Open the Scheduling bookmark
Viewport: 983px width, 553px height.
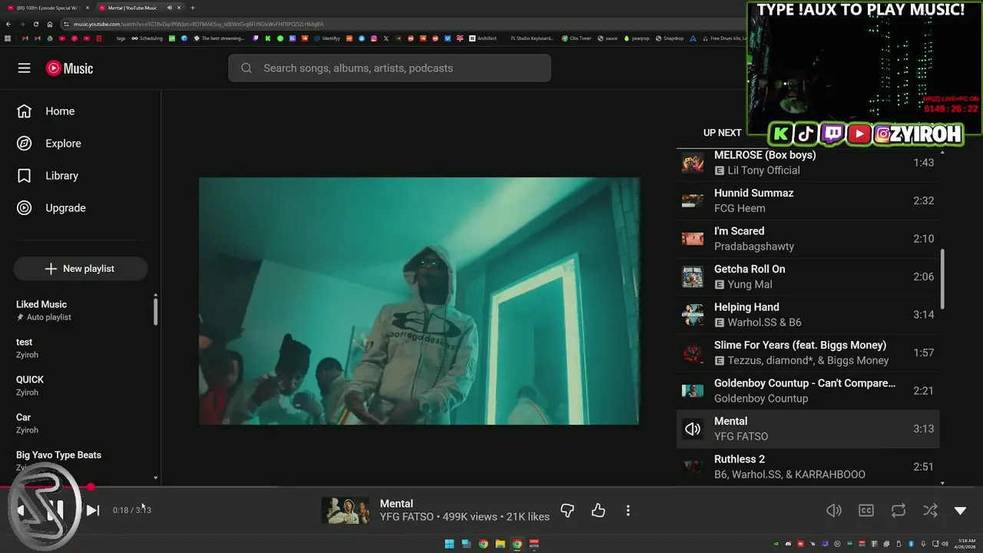pos(147,38)
